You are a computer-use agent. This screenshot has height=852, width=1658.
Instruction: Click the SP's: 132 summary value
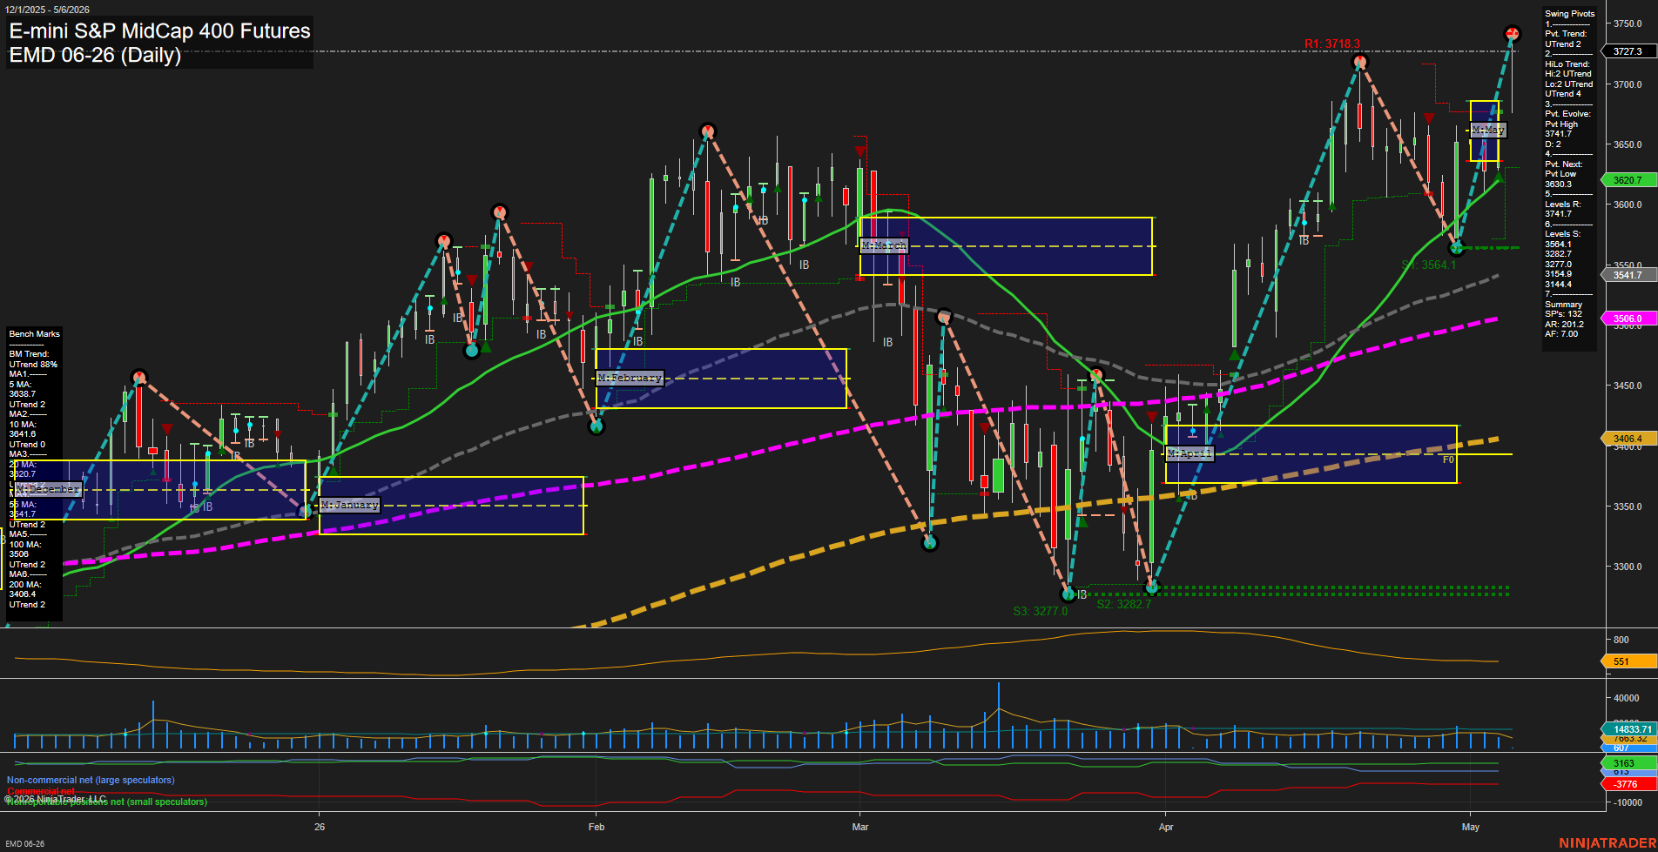[1563, 314]
